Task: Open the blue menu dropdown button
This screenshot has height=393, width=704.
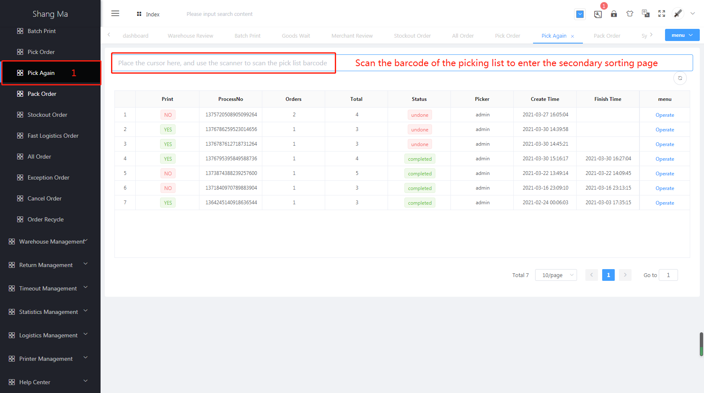Action: [x=682, y=35]
